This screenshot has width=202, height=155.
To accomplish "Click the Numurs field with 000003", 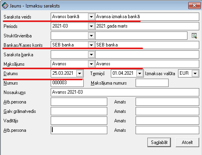I will [67, 83].
